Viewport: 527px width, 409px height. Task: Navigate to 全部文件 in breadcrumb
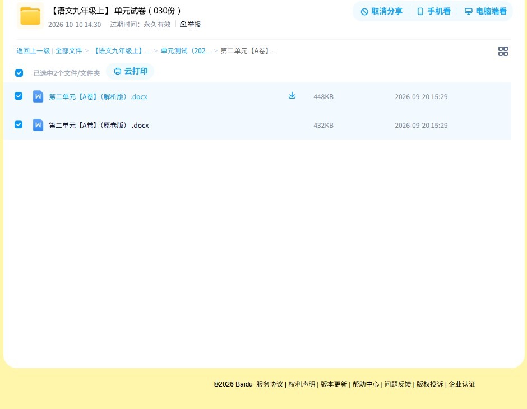[x=68, y=51]
